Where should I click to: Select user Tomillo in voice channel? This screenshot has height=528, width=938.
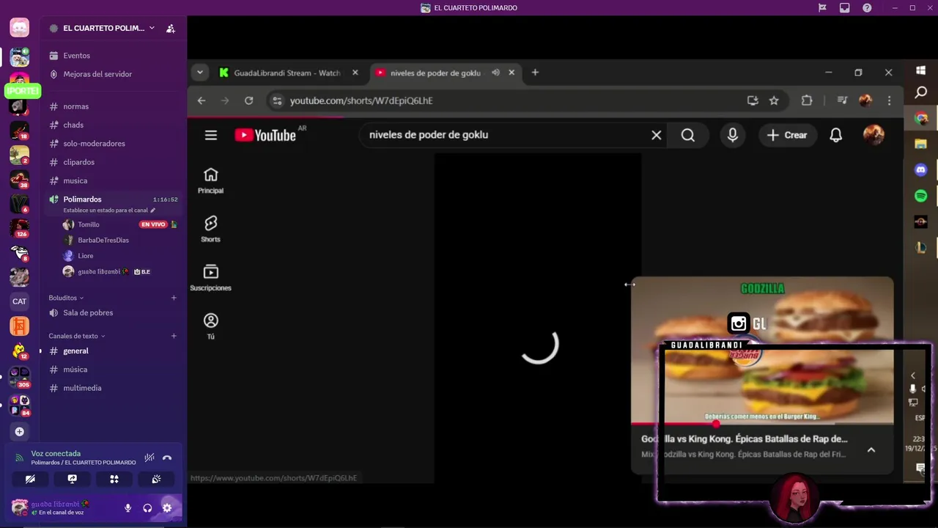[88, 224]
